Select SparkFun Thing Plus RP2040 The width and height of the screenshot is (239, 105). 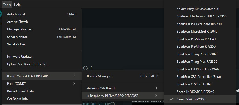(x=200, y=54)
